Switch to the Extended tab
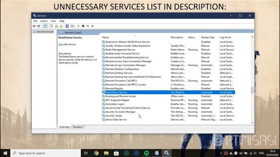Screen dimensions: 280x157 tap(64, 127)
